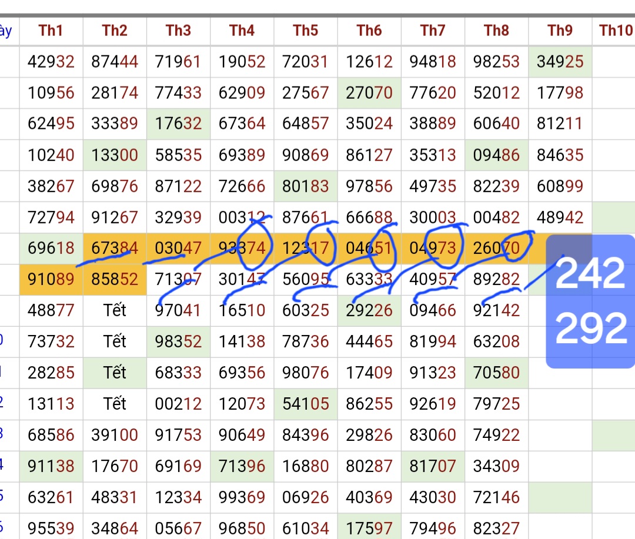Click green-highlighted cell 69618
Image resolution: width=635 pixels, height=539 pixels.
click(51, 248)
